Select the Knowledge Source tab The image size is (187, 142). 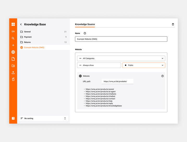(x=85, y=24)
